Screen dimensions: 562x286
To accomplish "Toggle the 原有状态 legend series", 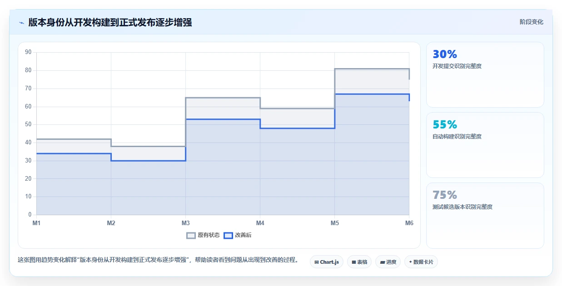I will 203,235.
